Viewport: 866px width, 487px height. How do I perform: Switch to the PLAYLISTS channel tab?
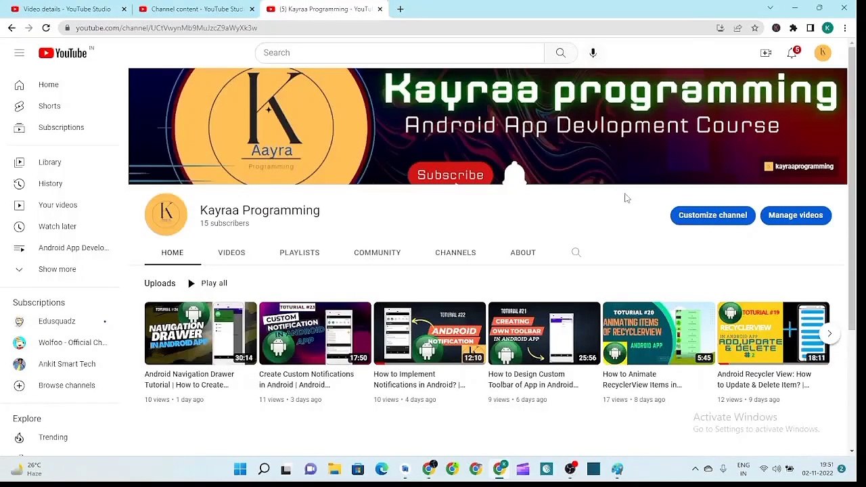[x=300, y=252]
